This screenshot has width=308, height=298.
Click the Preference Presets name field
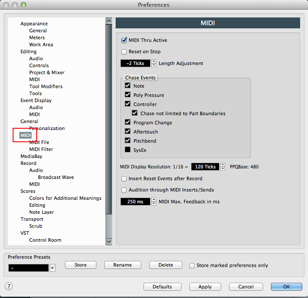[28, 268]
